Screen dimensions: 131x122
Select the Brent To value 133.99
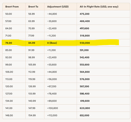click(x=32, y=94)
